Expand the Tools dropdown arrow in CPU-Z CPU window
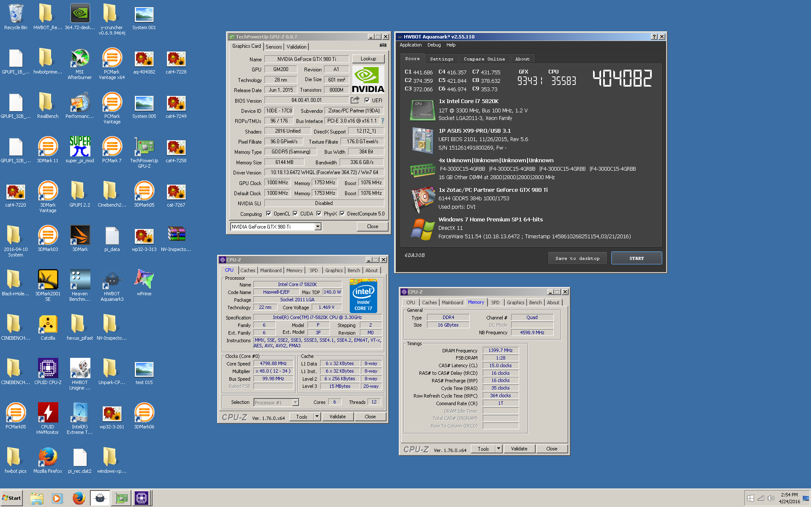 point(317,417)
